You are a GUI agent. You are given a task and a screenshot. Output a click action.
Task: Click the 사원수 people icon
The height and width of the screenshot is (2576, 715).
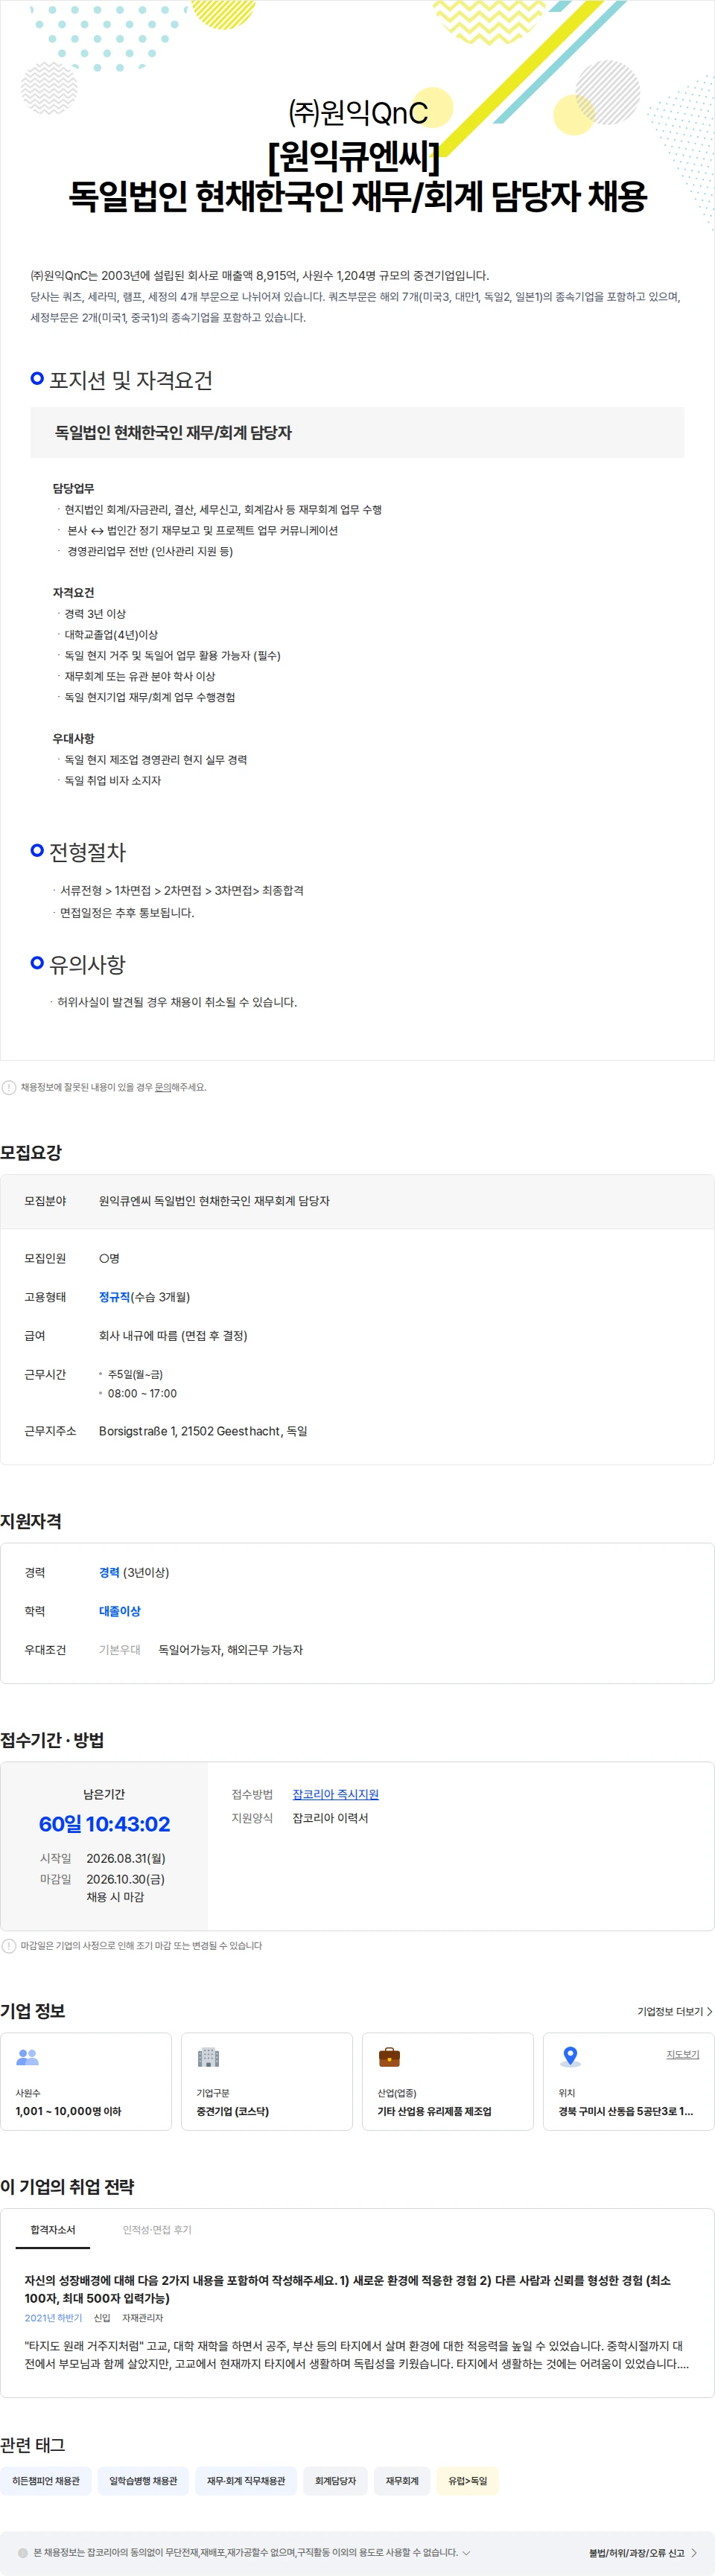[27, 2057]
